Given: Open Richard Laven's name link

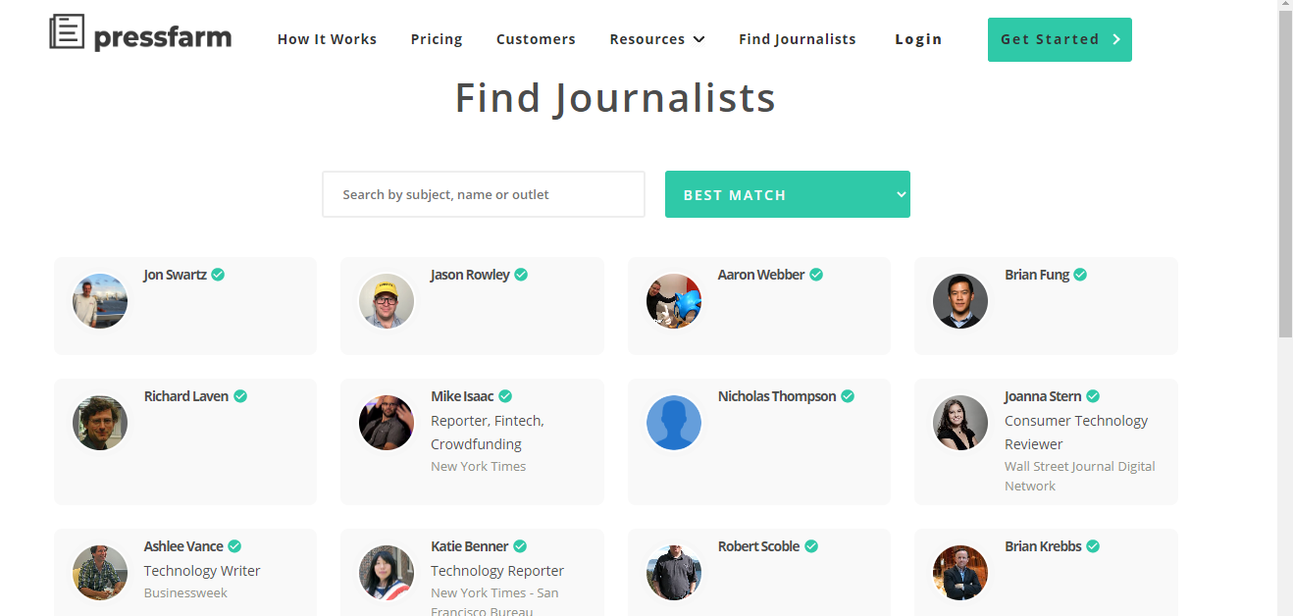Looking at the screenshot, I should pos(186,396).
